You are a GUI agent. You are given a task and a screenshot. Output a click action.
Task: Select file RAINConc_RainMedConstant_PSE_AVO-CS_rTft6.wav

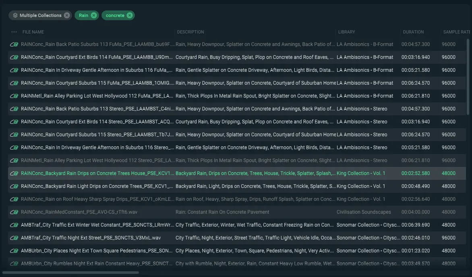79,212
